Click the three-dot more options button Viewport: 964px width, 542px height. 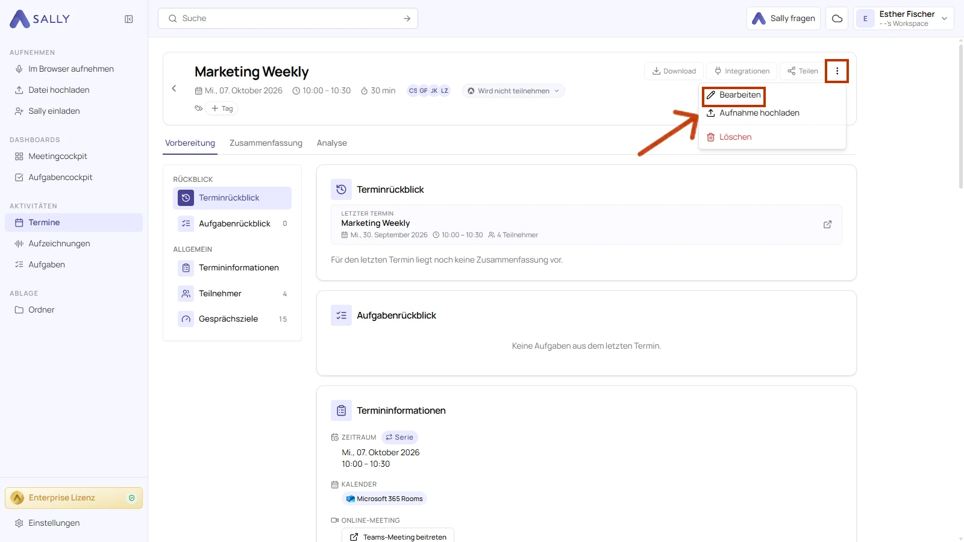pos(837,71)
